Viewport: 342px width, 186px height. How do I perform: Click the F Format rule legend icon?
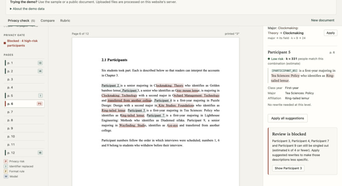tap(6, 172)
